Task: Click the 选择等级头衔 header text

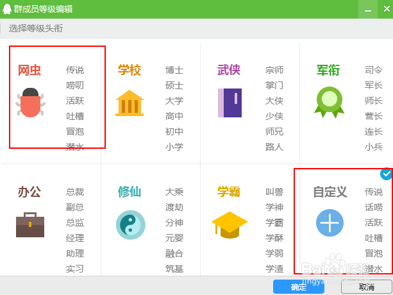Action: pyautogui.click(x=36, y=28)
